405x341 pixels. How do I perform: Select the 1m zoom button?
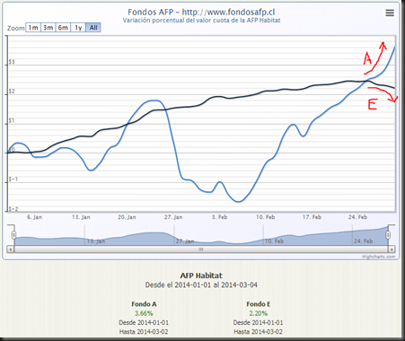(x=33, y=28)
